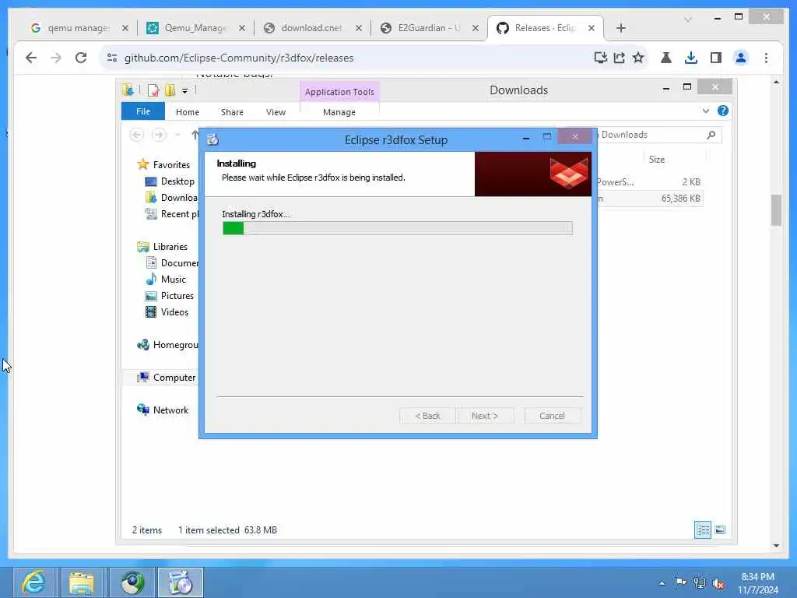The width and height of the screenshot is (797, 598).
Task: Click muted volume tray icon
Action: 718,582
